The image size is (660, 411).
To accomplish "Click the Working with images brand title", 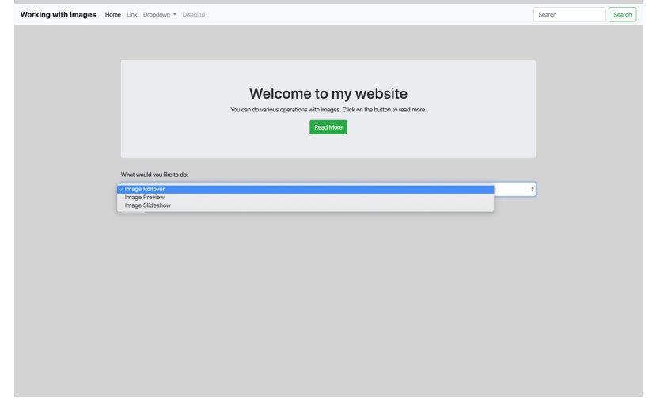I will click(x=58, y=15).
